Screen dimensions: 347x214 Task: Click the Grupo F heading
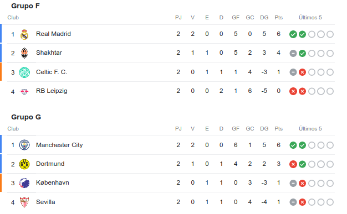coord(25,6)
